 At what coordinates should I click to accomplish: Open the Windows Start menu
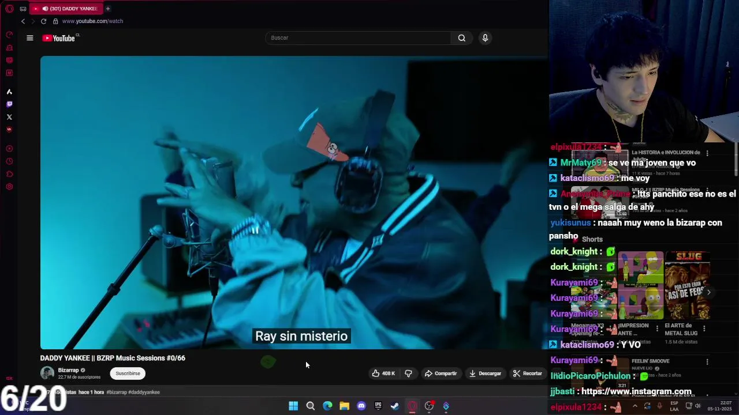293,406
